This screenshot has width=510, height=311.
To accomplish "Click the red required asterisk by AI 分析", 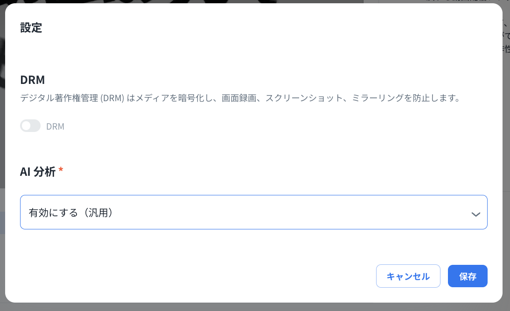I will (x=61, y=170).
